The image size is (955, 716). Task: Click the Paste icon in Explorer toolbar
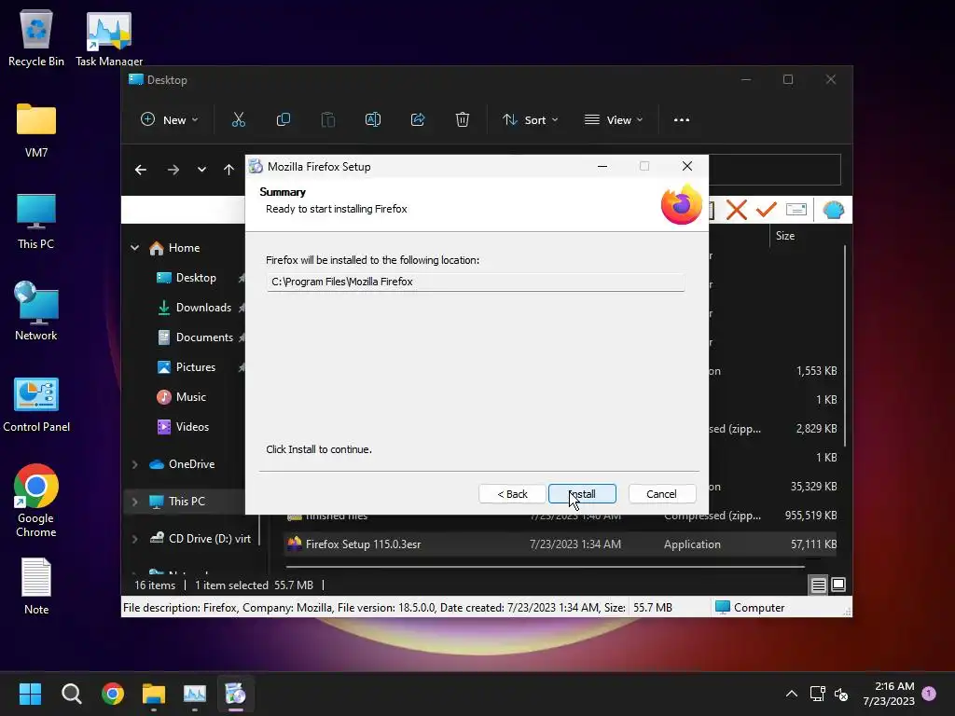click(327, 120)
